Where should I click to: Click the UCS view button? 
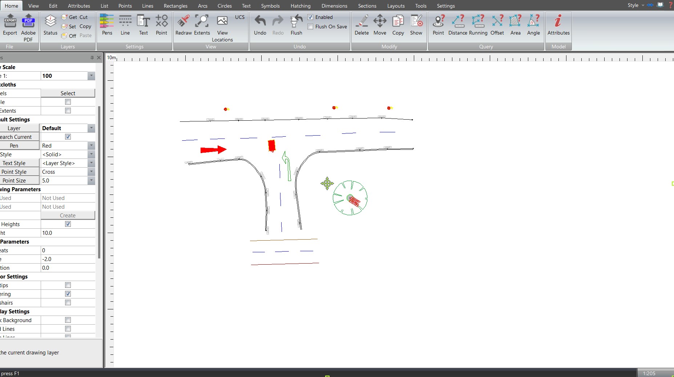pos(240,17)
